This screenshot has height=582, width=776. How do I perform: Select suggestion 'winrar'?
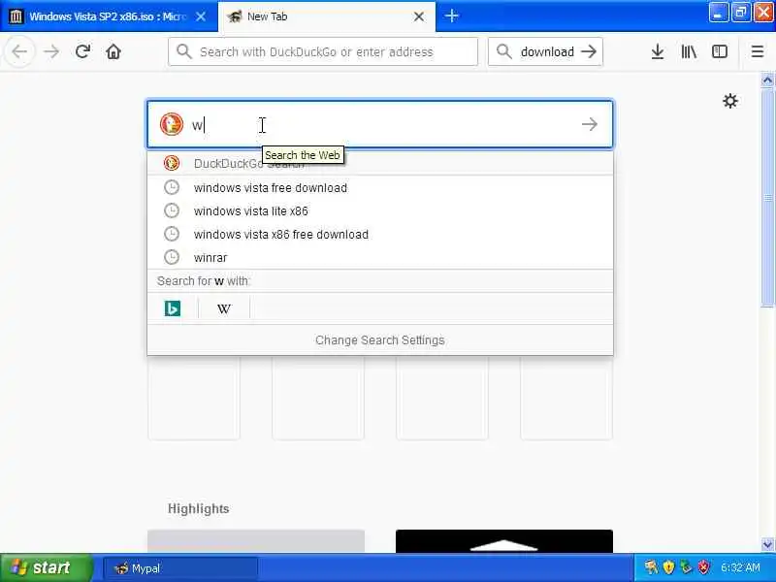click(380, 257)
